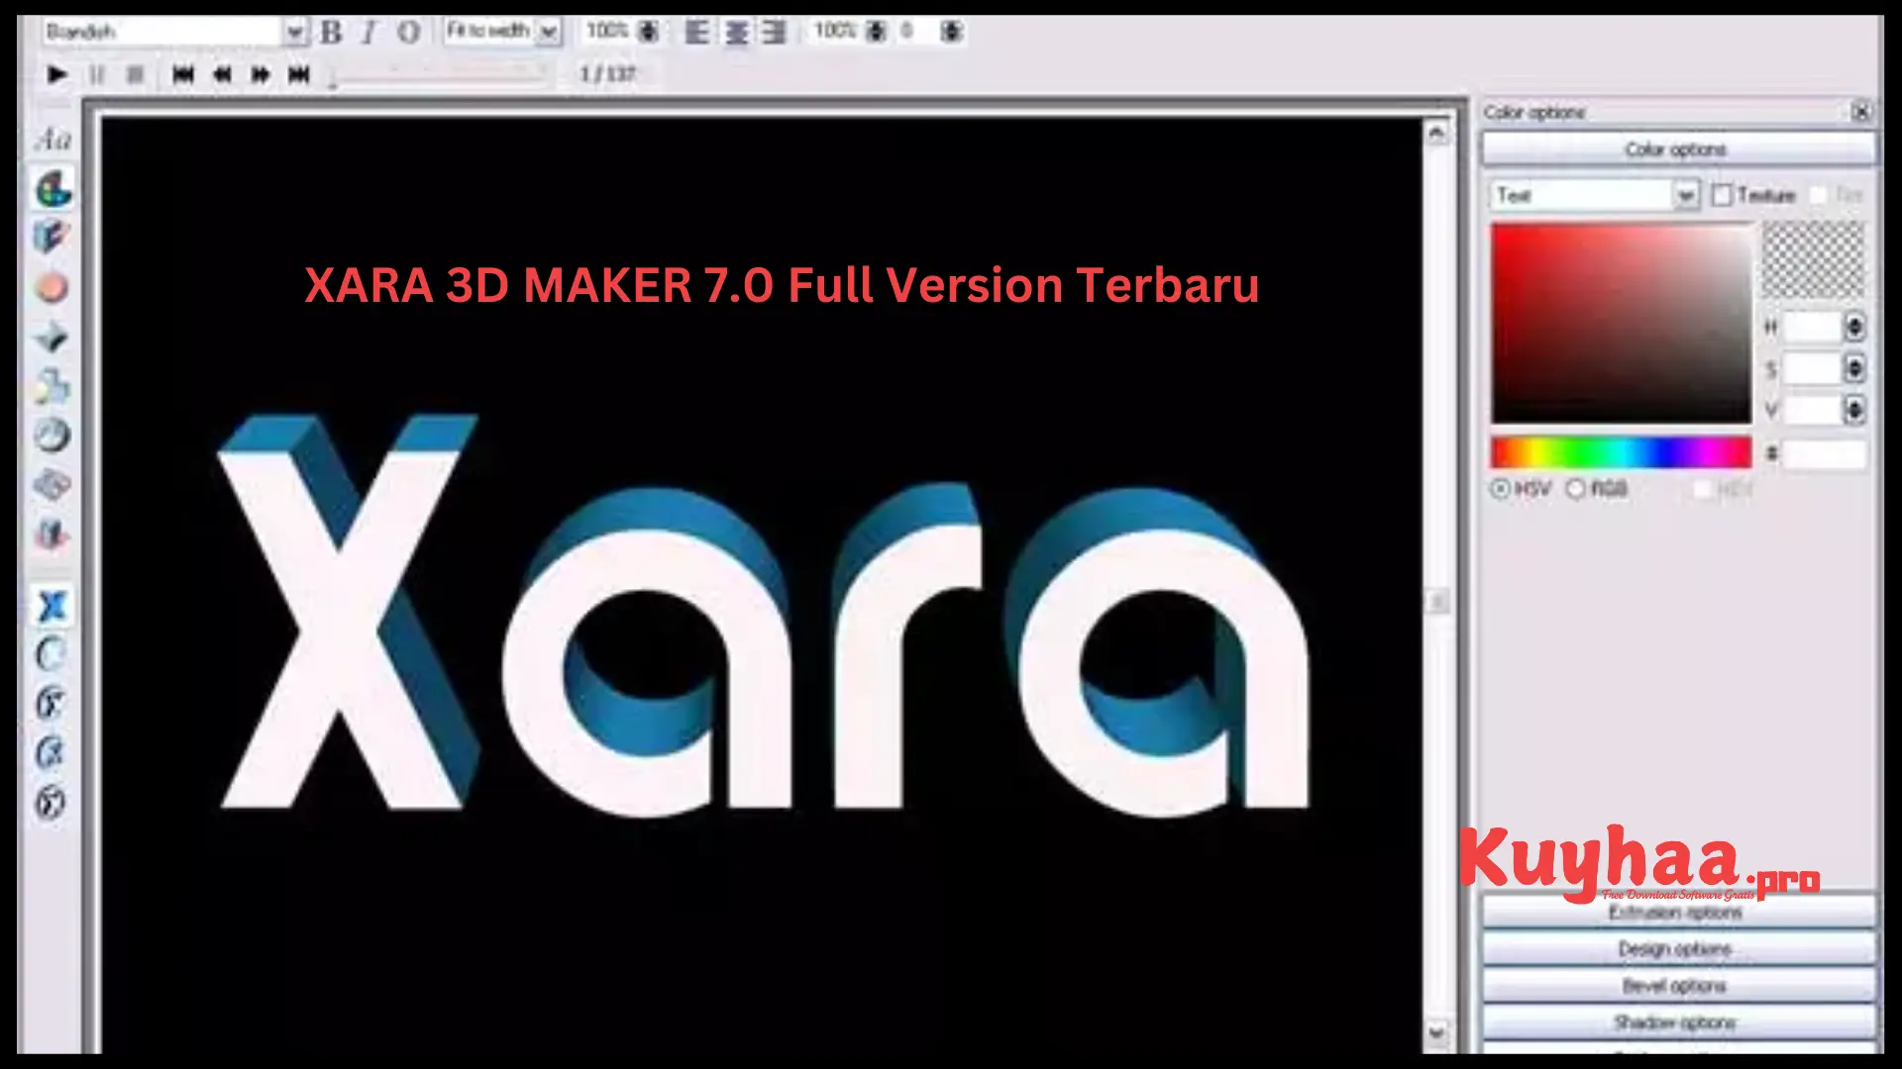Toggle bold text formatting
The image size is (1902, 1069).
tap(332, 32)
